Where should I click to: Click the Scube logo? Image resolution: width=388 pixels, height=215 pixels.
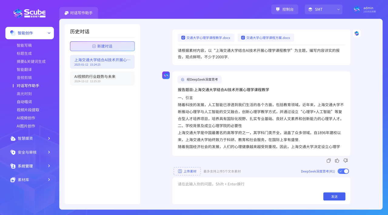click(29, 13)
